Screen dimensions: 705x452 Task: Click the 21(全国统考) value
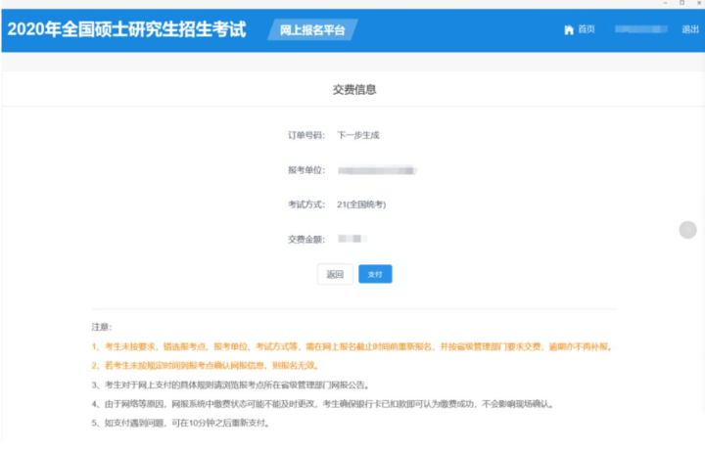[361, 204]
